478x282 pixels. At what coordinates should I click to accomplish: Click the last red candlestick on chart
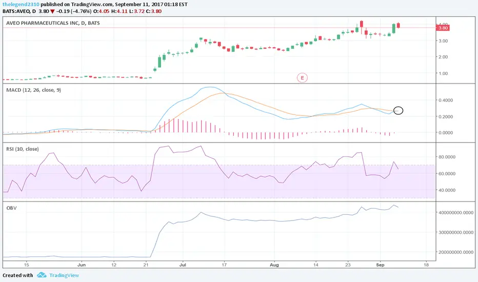[398, 25]
